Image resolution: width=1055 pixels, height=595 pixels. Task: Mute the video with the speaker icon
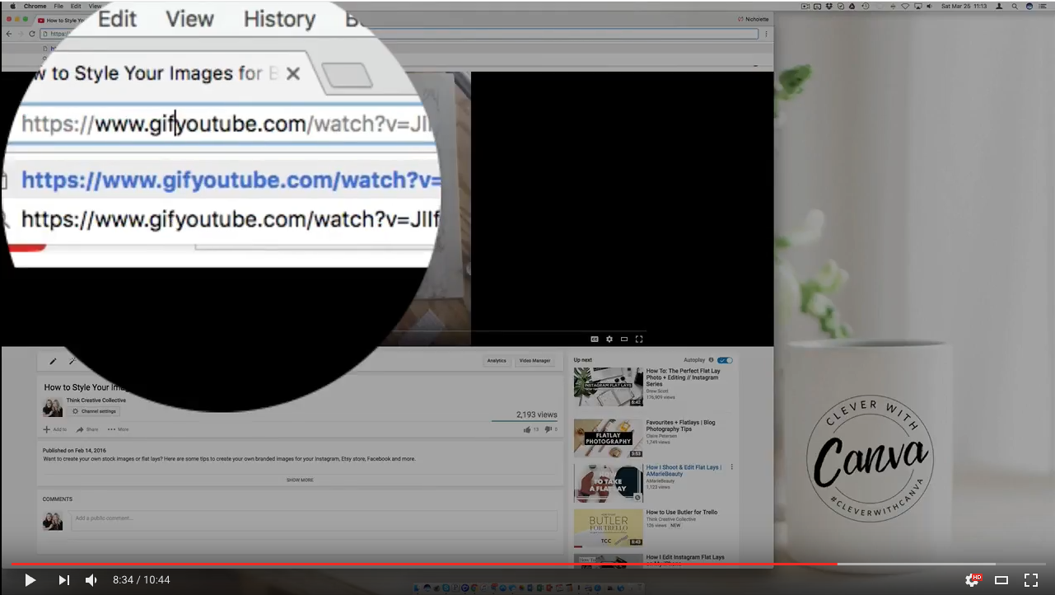click(x=91, y=580)
